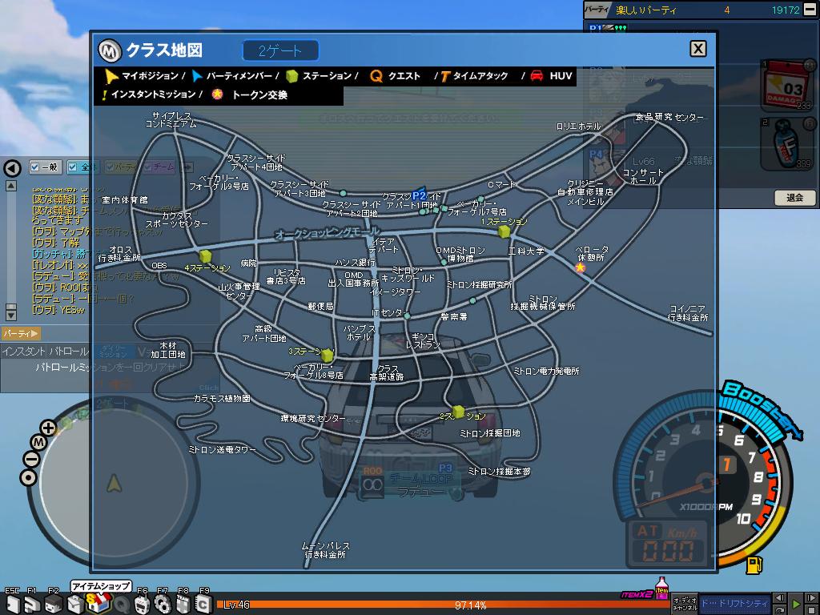The image size is (820, 615).
Task: Open the F2 character face icon
Action: click(54, 605)
